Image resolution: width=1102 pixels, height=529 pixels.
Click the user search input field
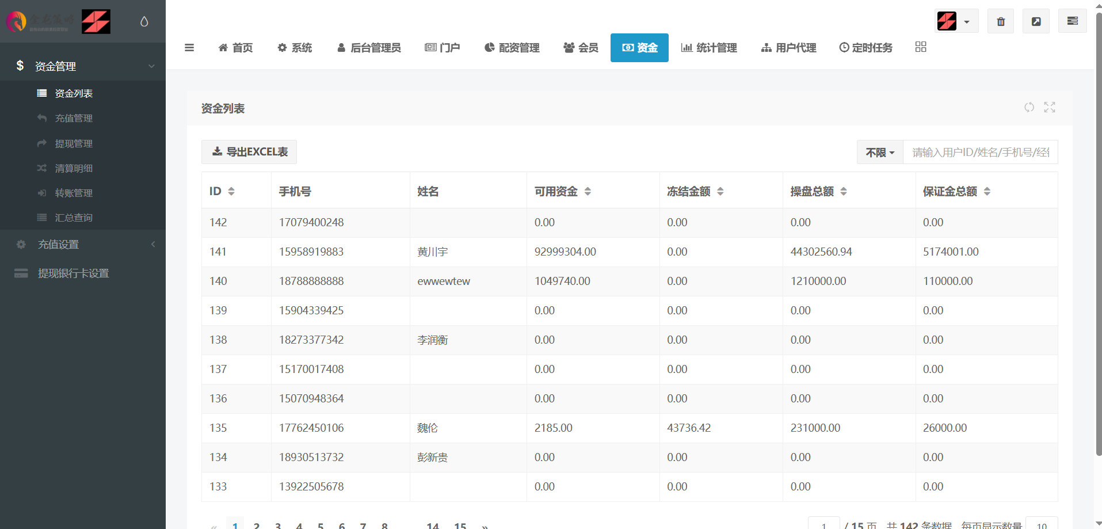(x=980, y=153)
